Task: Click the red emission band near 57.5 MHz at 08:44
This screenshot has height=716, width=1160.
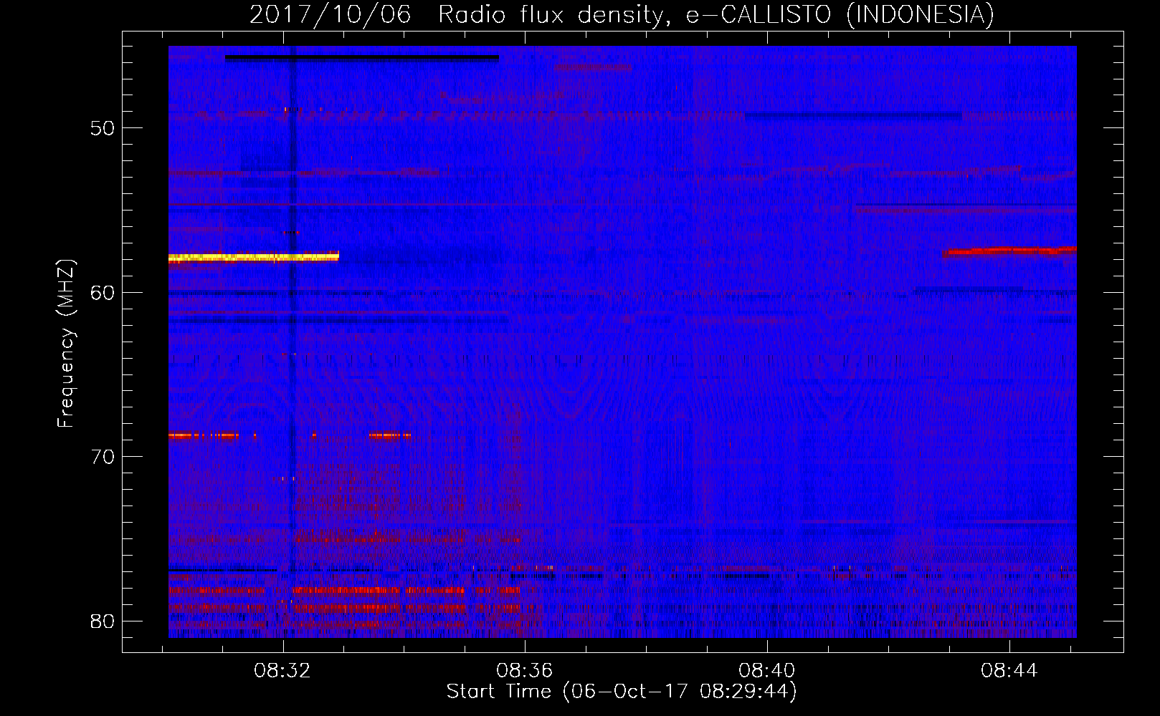Action: coord(1009,251)
